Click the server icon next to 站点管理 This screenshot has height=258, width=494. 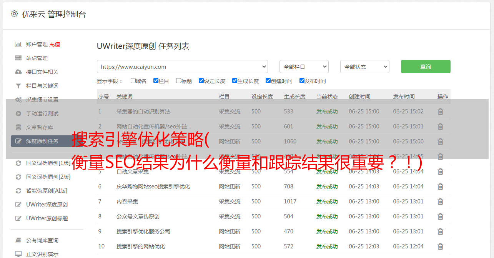pos(18,58)
